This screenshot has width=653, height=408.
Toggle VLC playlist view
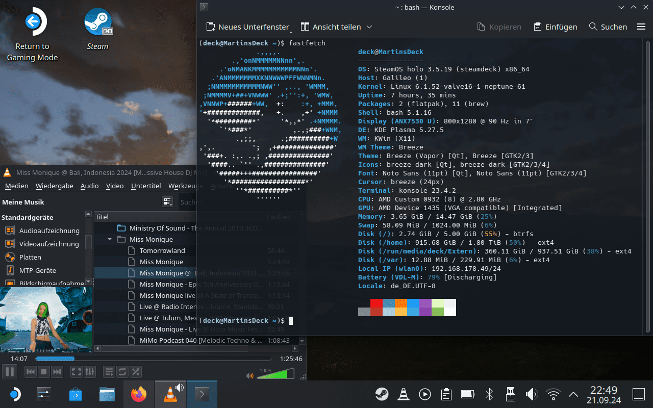point(109,372)
